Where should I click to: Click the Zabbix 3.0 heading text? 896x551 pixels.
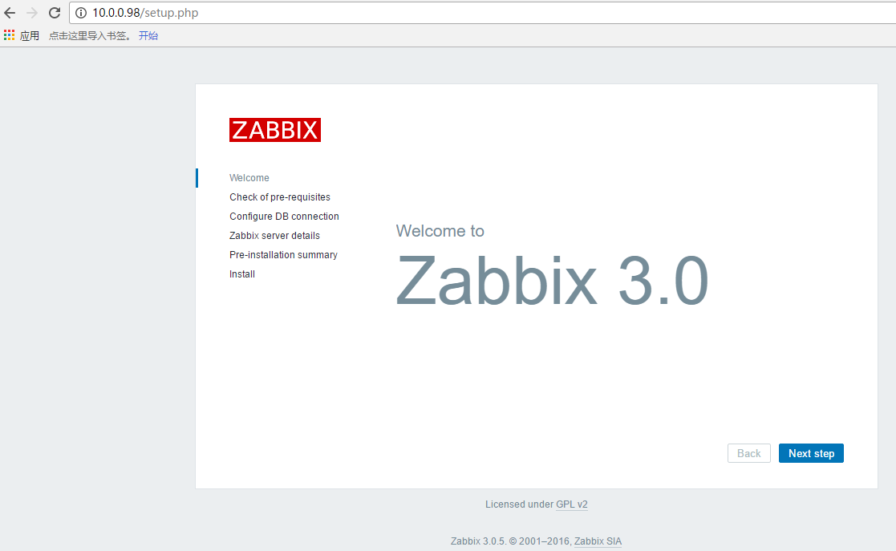coord(552,281)
